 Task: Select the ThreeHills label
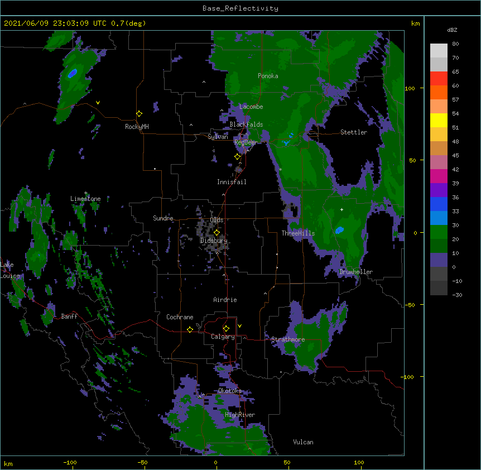click(x=298, y=233)
